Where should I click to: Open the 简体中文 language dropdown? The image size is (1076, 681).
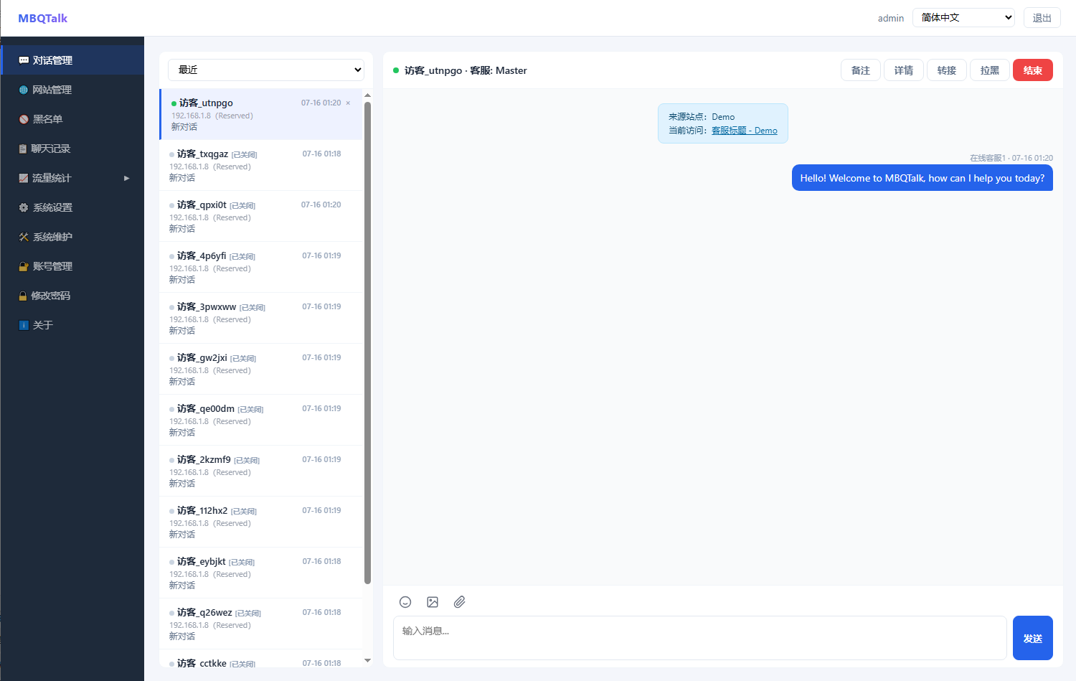[963, 17]
